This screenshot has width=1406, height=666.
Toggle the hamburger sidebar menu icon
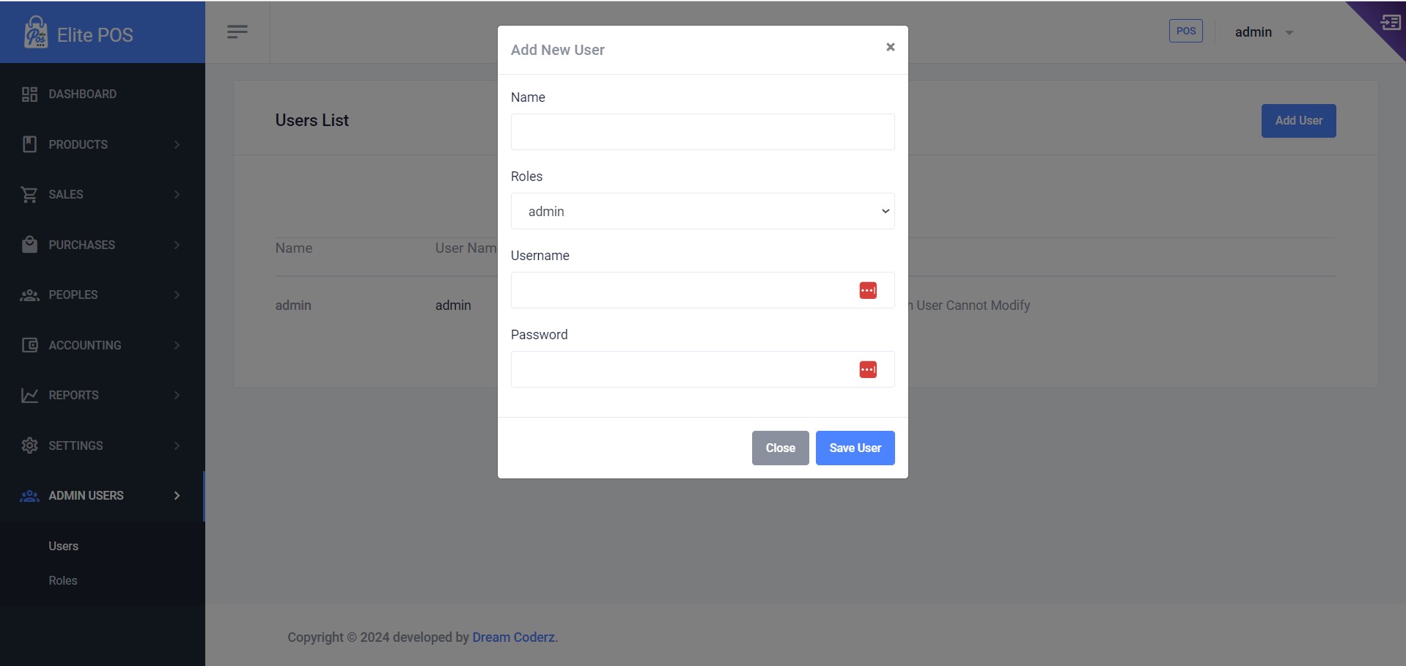(238, 32)
